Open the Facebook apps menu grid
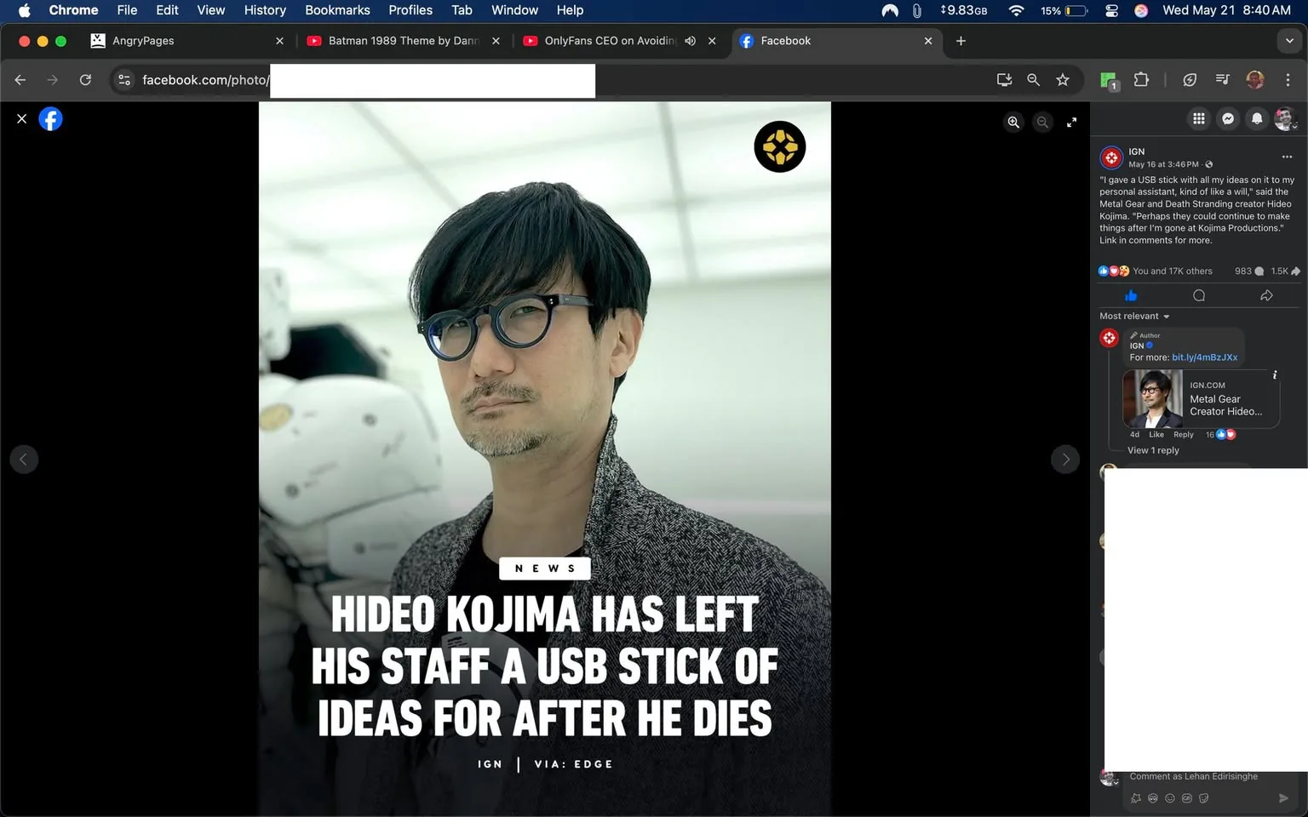The width and height of the screenshot is (1308, 817). (x=1199, y=119)
